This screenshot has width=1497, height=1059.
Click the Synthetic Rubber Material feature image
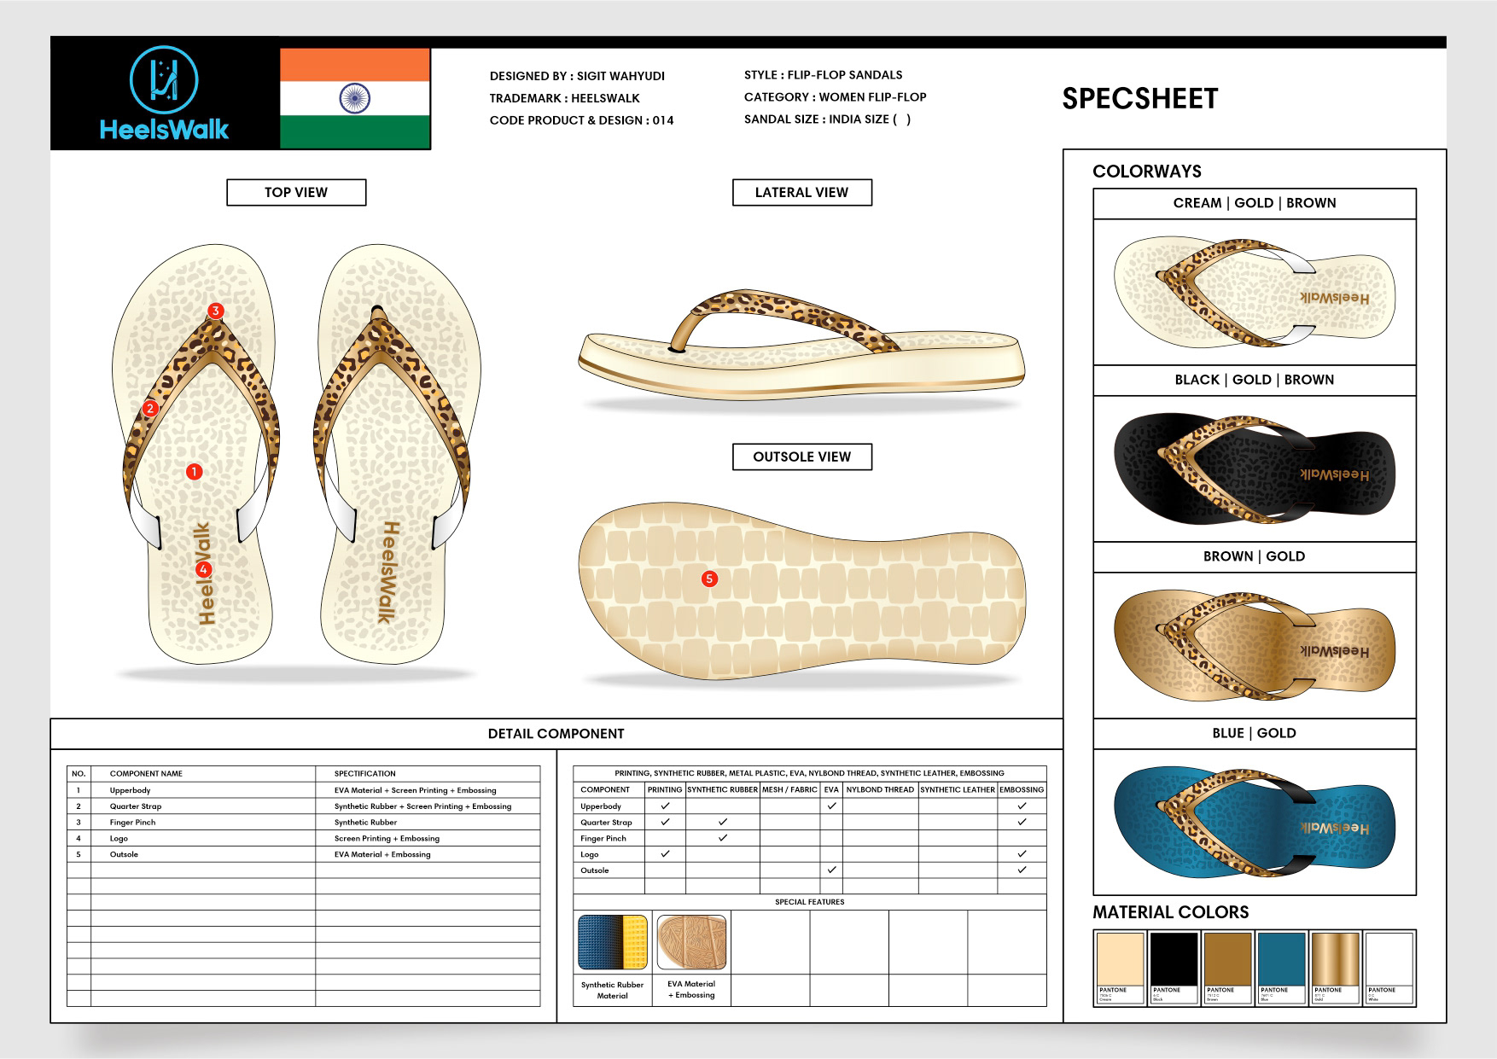tap(613, 942)
